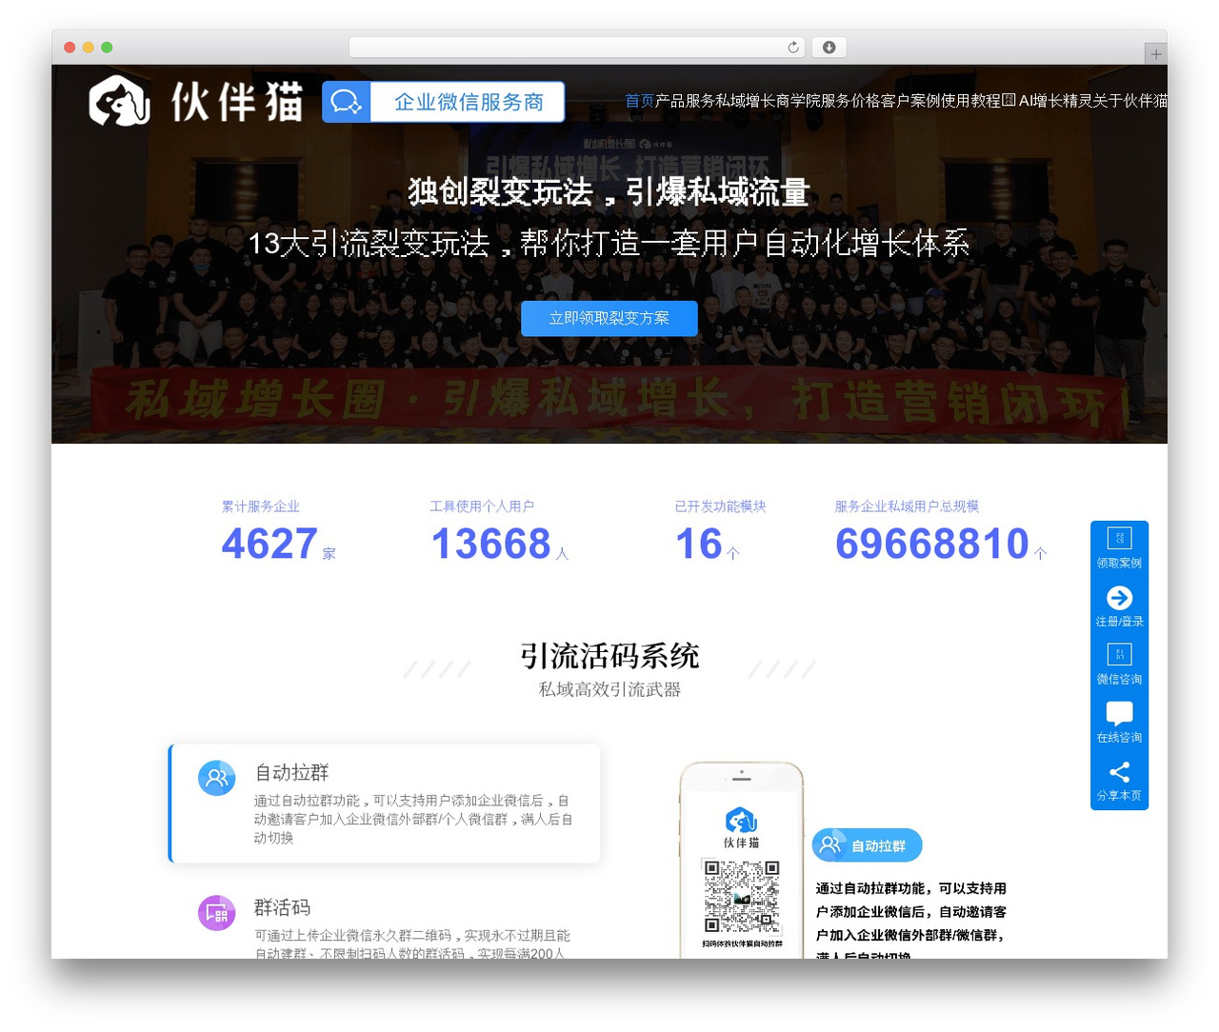Click the 企业微信服务商 badge

click(444, 102)
